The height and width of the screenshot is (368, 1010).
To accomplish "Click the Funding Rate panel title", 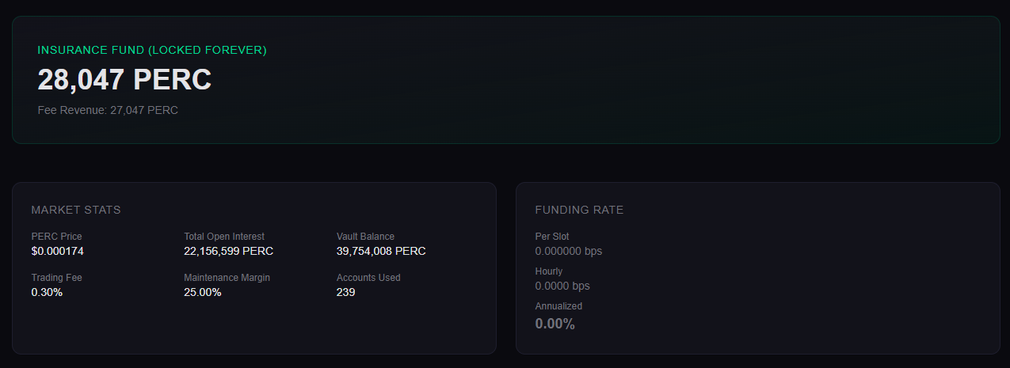I will (x=579, y=210).
